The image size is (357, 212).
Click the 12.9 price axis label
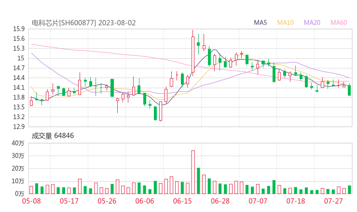19,127
